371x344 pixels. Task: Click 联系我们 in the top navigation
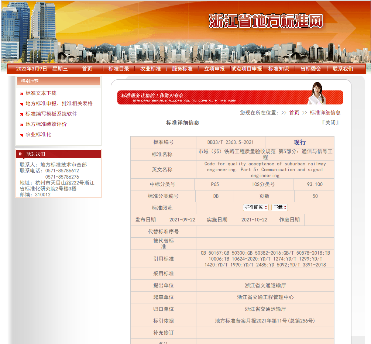[x=343, y=69]
